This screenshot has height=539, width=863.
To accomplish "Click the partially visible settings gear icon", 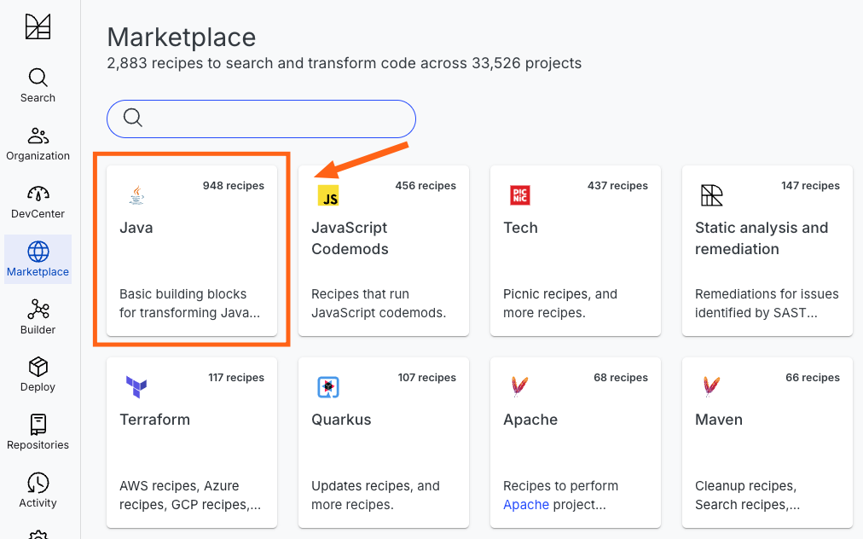I will [38, 535].
